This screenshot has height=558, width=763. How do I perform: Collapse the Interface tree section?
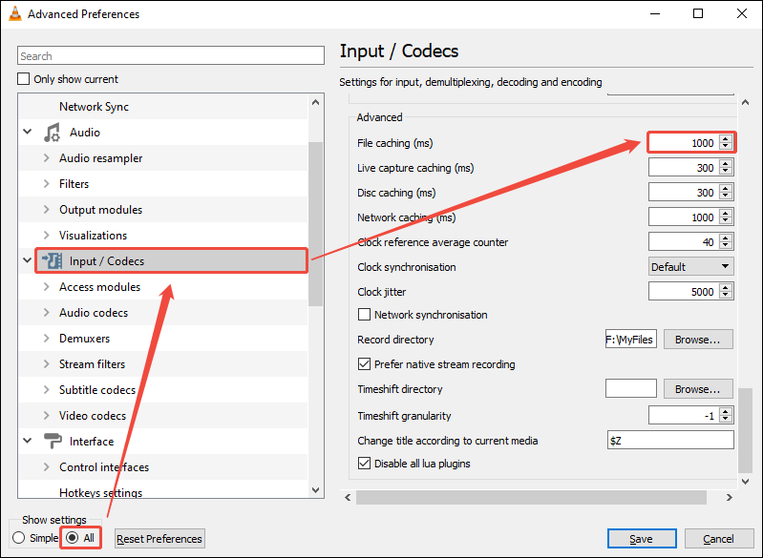click(28, 441)
